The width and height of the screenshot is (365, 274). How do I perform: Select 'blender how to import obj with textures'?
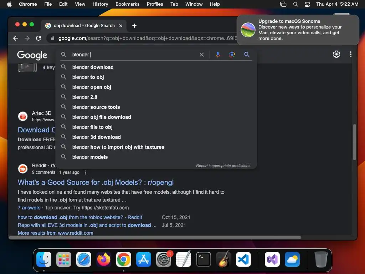[156, 147]
